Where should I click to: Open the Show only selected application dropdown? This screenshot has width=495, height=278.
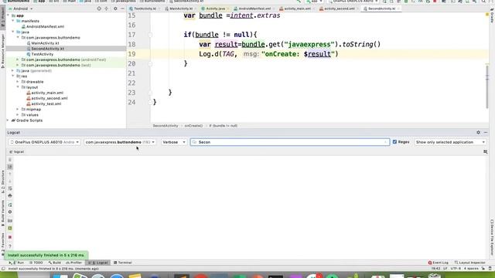tap(450, 142)
